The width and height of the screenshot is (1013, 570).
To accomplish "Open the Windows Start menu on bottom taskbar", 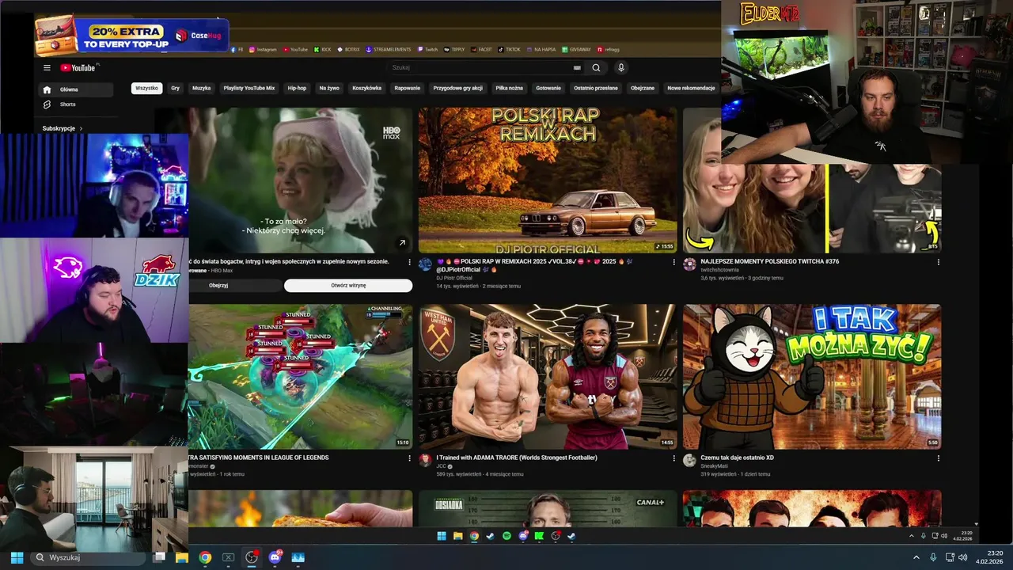I will pos(17,557).
